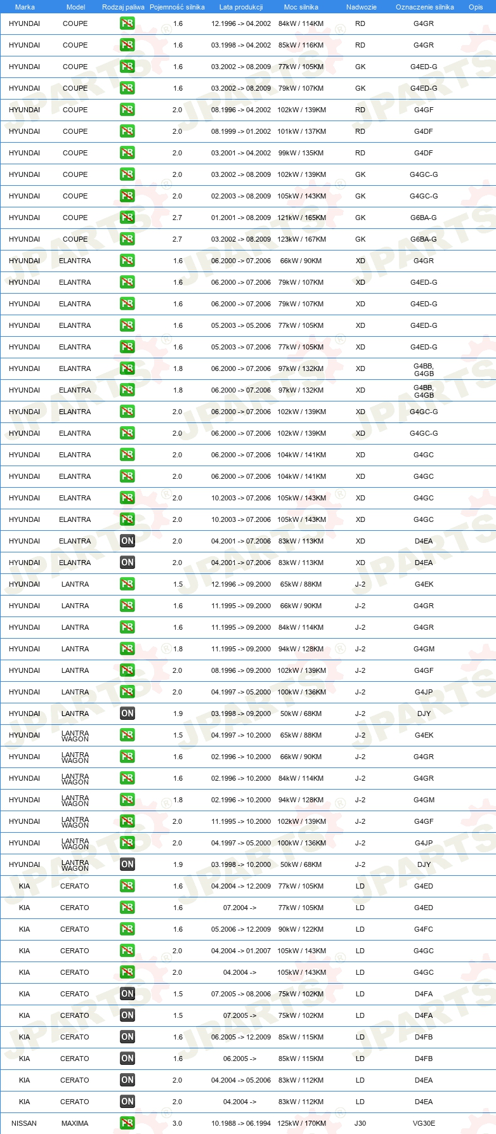Click petrol icon in Cerato 07.2004 -> row
This screenshot has height=1134, width=496.
[127, 908]
